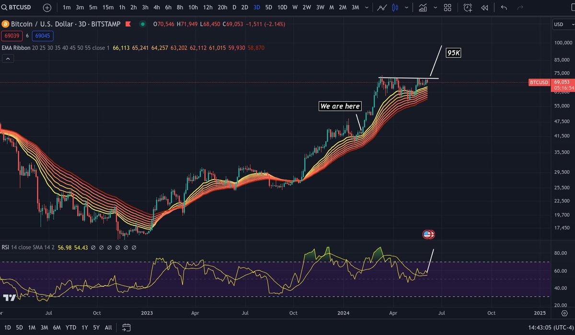575x335 pixels.
Task: Create an alert with the clock-plus icon
Action: (467, 7)
